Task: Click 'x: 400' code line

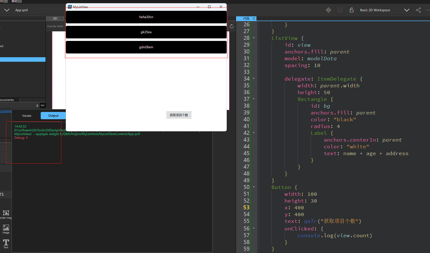Action: [294, 208]
